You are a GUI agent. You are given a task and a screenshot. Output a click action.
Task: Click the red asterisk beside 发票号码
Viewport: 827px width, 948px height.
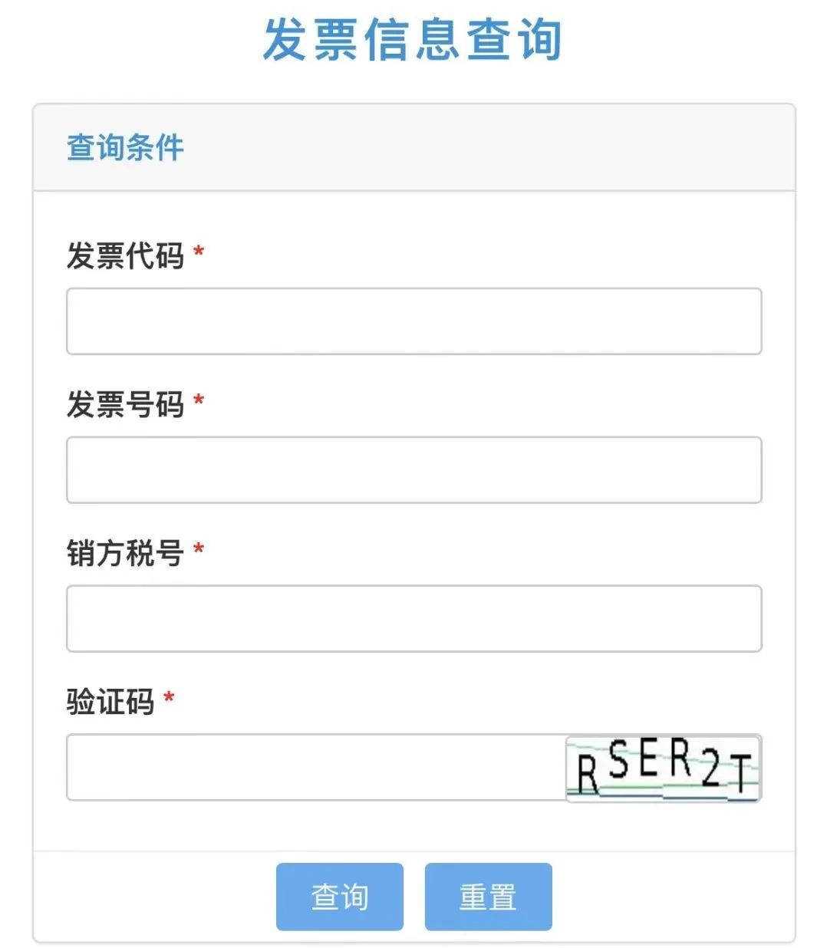coord(199,400)
